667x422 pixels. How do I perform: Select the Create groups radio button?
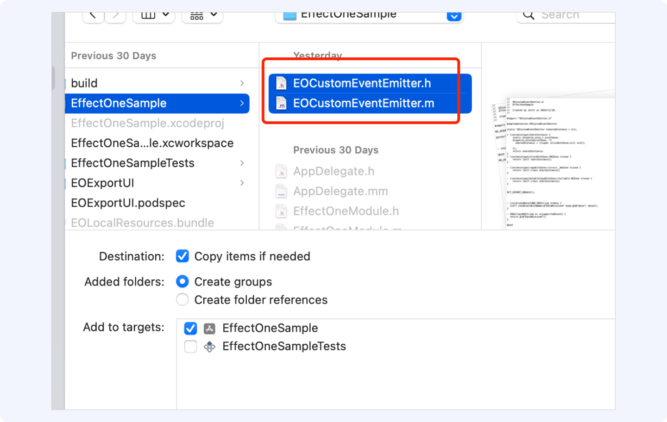pyautogui.click(x=182, y=281)
